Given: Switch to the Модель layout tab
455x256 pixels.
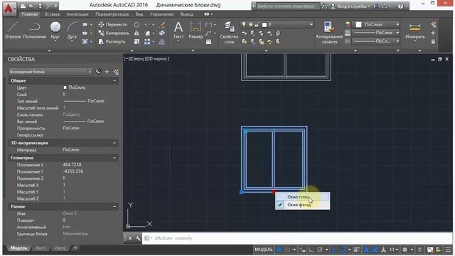Looking at the screenshot, I should coord(18,248).
